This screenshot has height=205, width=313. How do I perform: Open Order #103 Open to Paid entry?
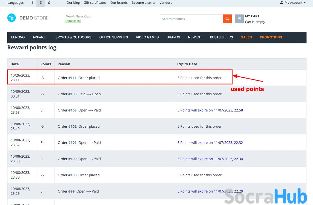(73, 110)
